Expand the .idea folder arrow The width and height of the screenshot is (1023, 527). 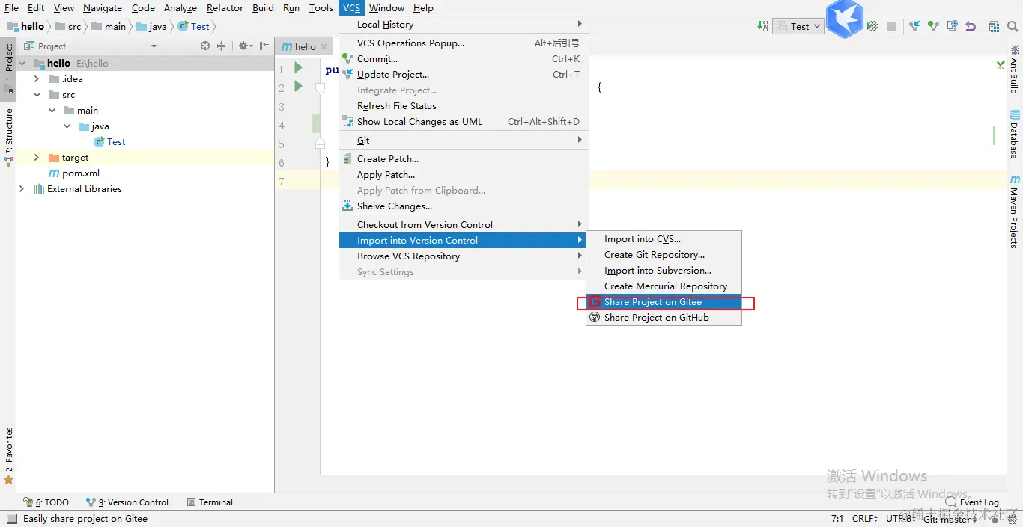pos(37,79)
